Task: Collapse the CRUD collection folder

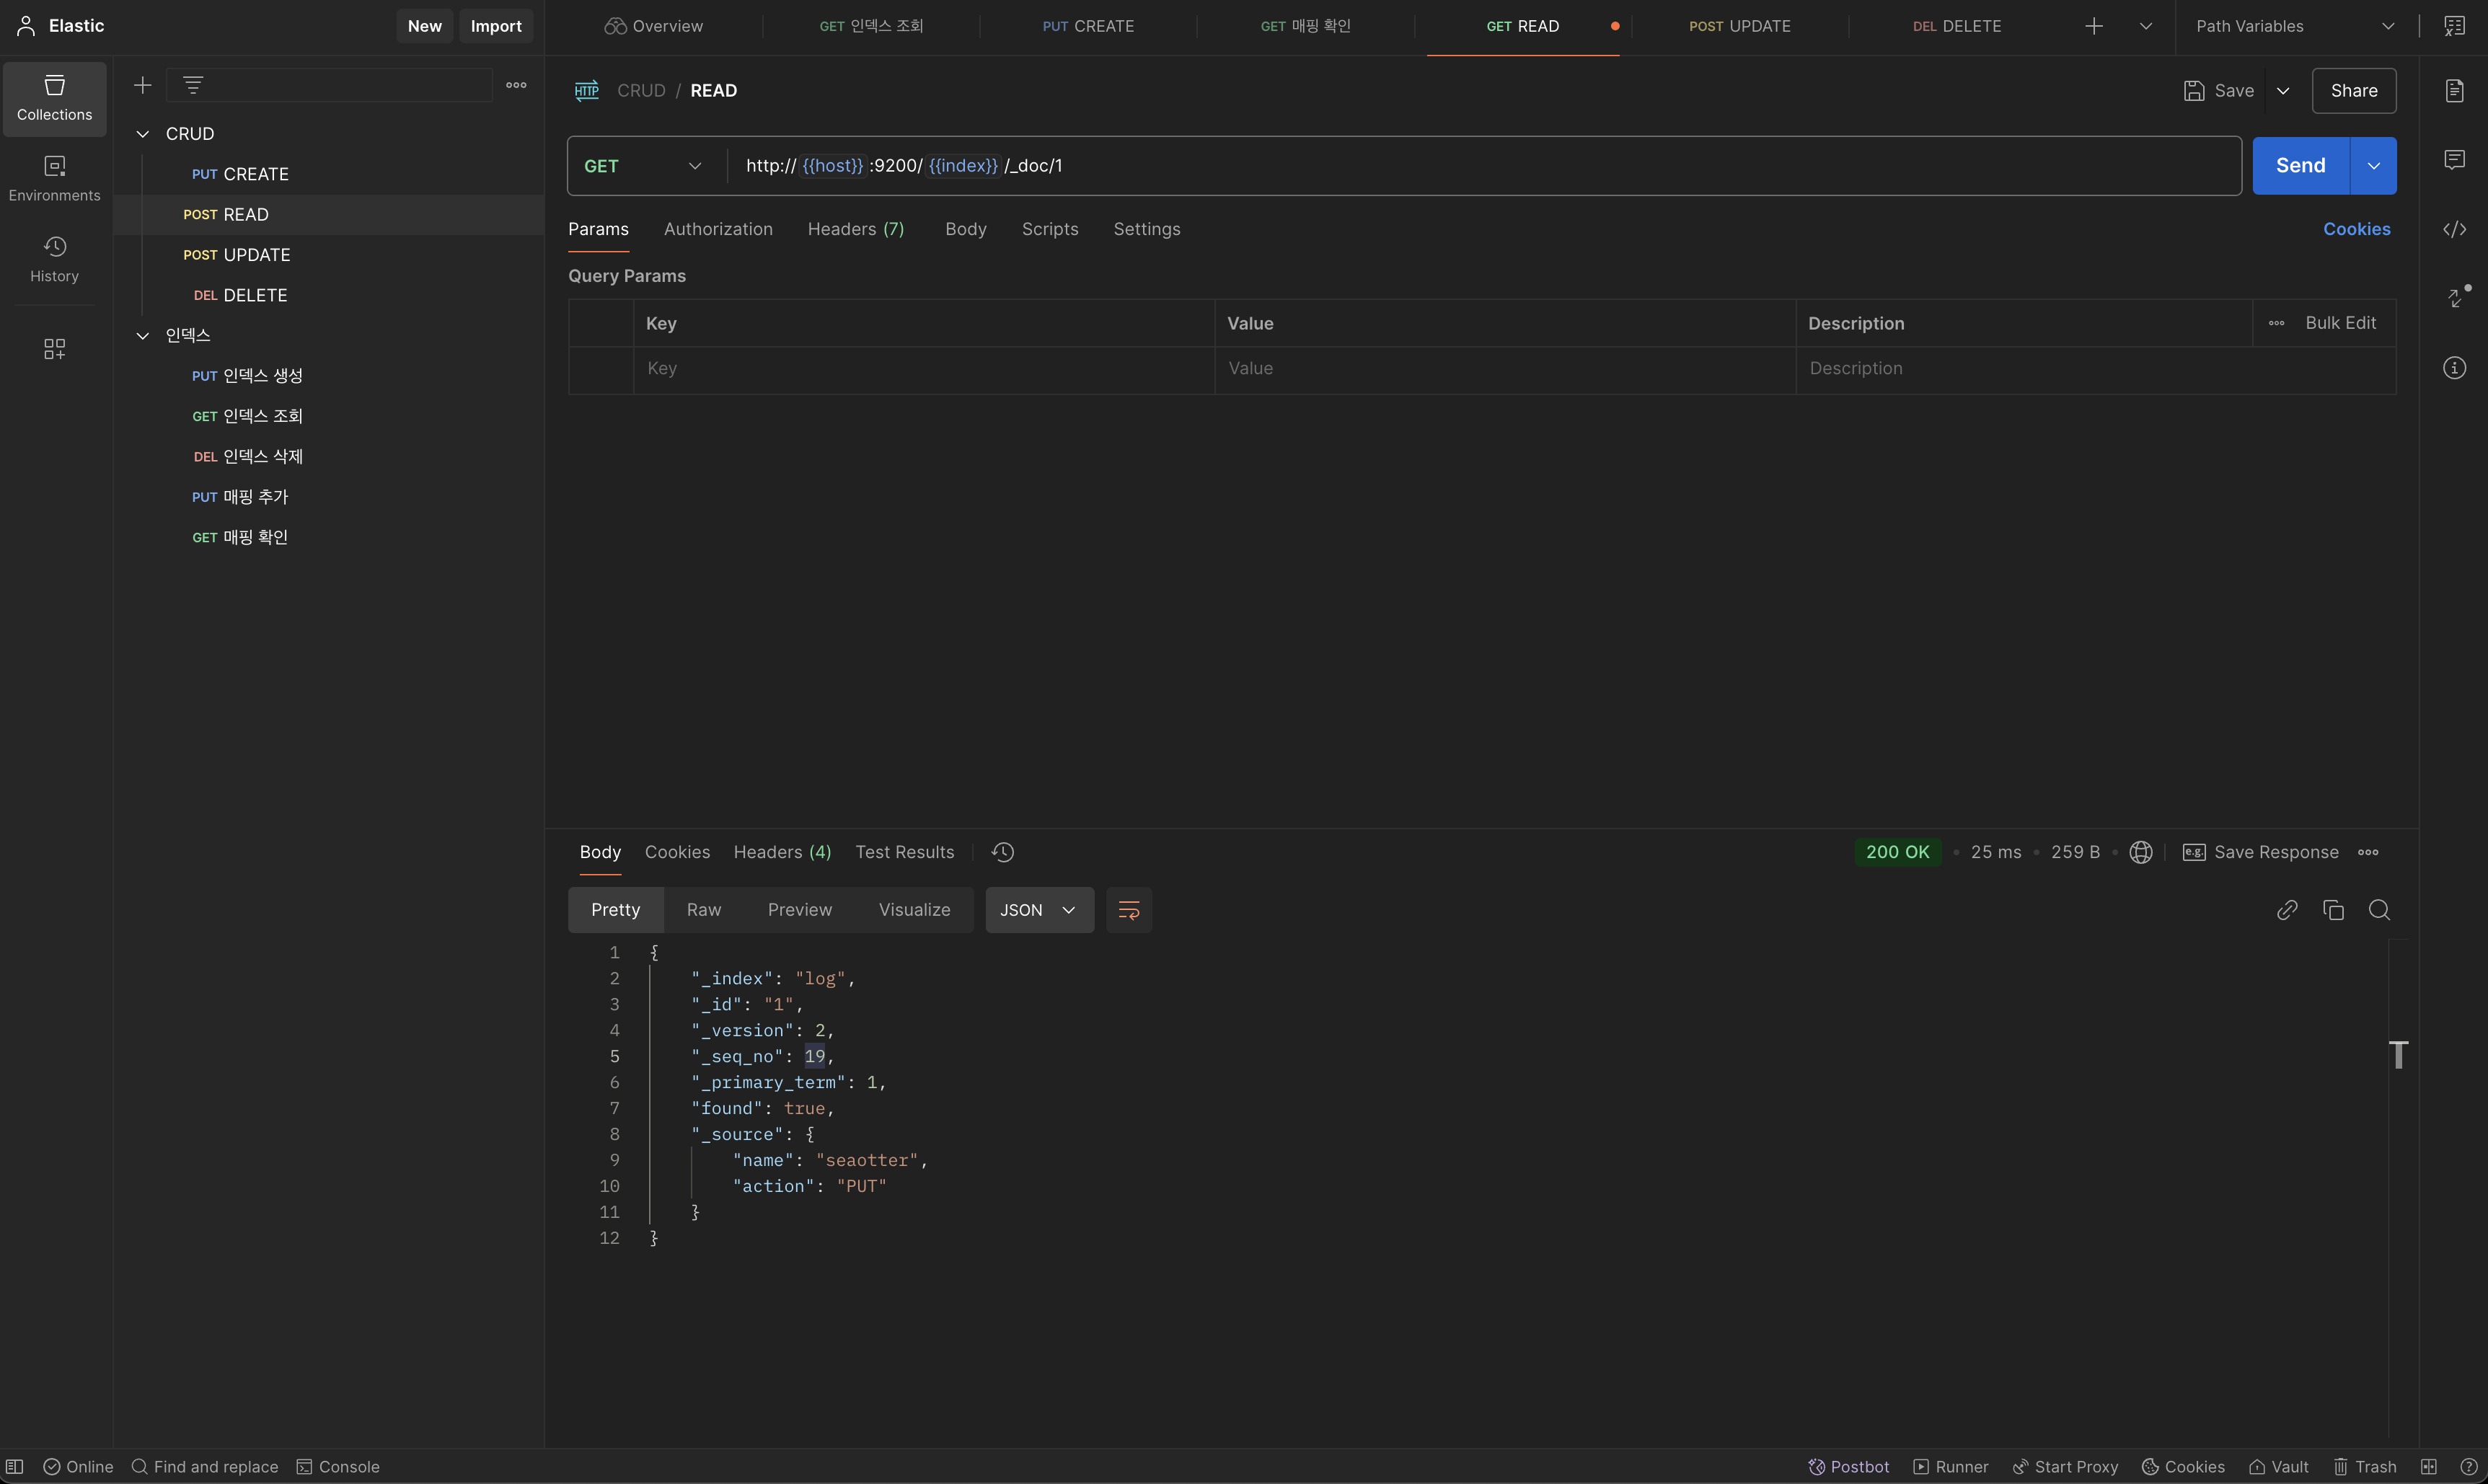Action: pos(143,134)
